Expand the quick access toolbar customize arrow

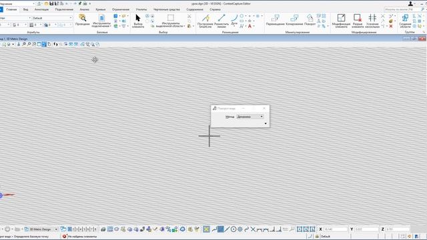[x=90, y=4]
